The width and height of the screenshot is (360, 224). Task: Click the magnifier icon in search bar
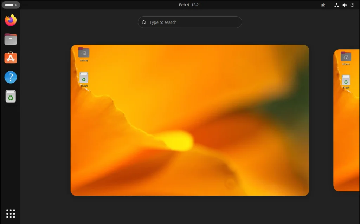(144, 22)
